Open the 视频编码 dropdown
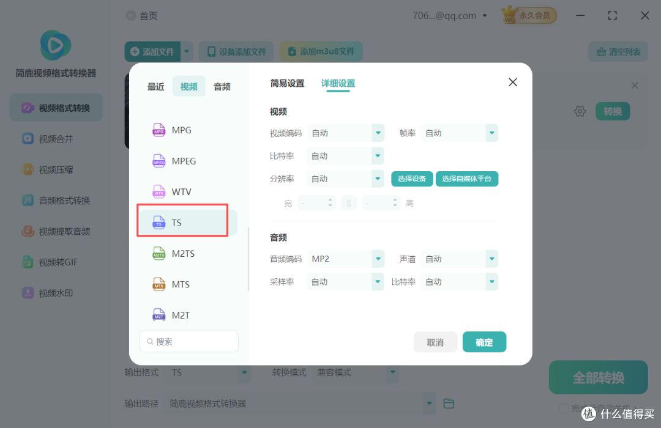The image size is (661, 428). point(346,133)
